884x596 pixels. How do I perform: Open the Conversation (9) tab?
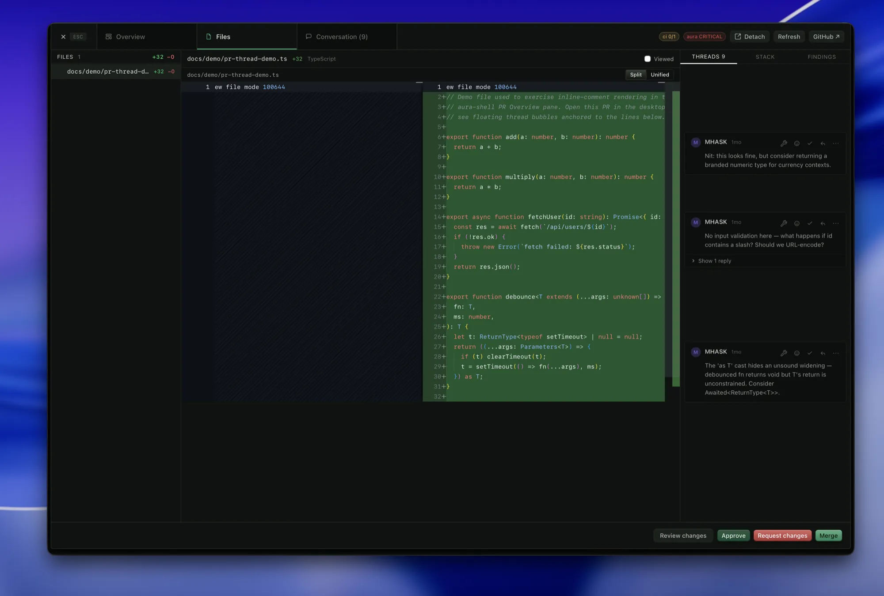point(347,37)
